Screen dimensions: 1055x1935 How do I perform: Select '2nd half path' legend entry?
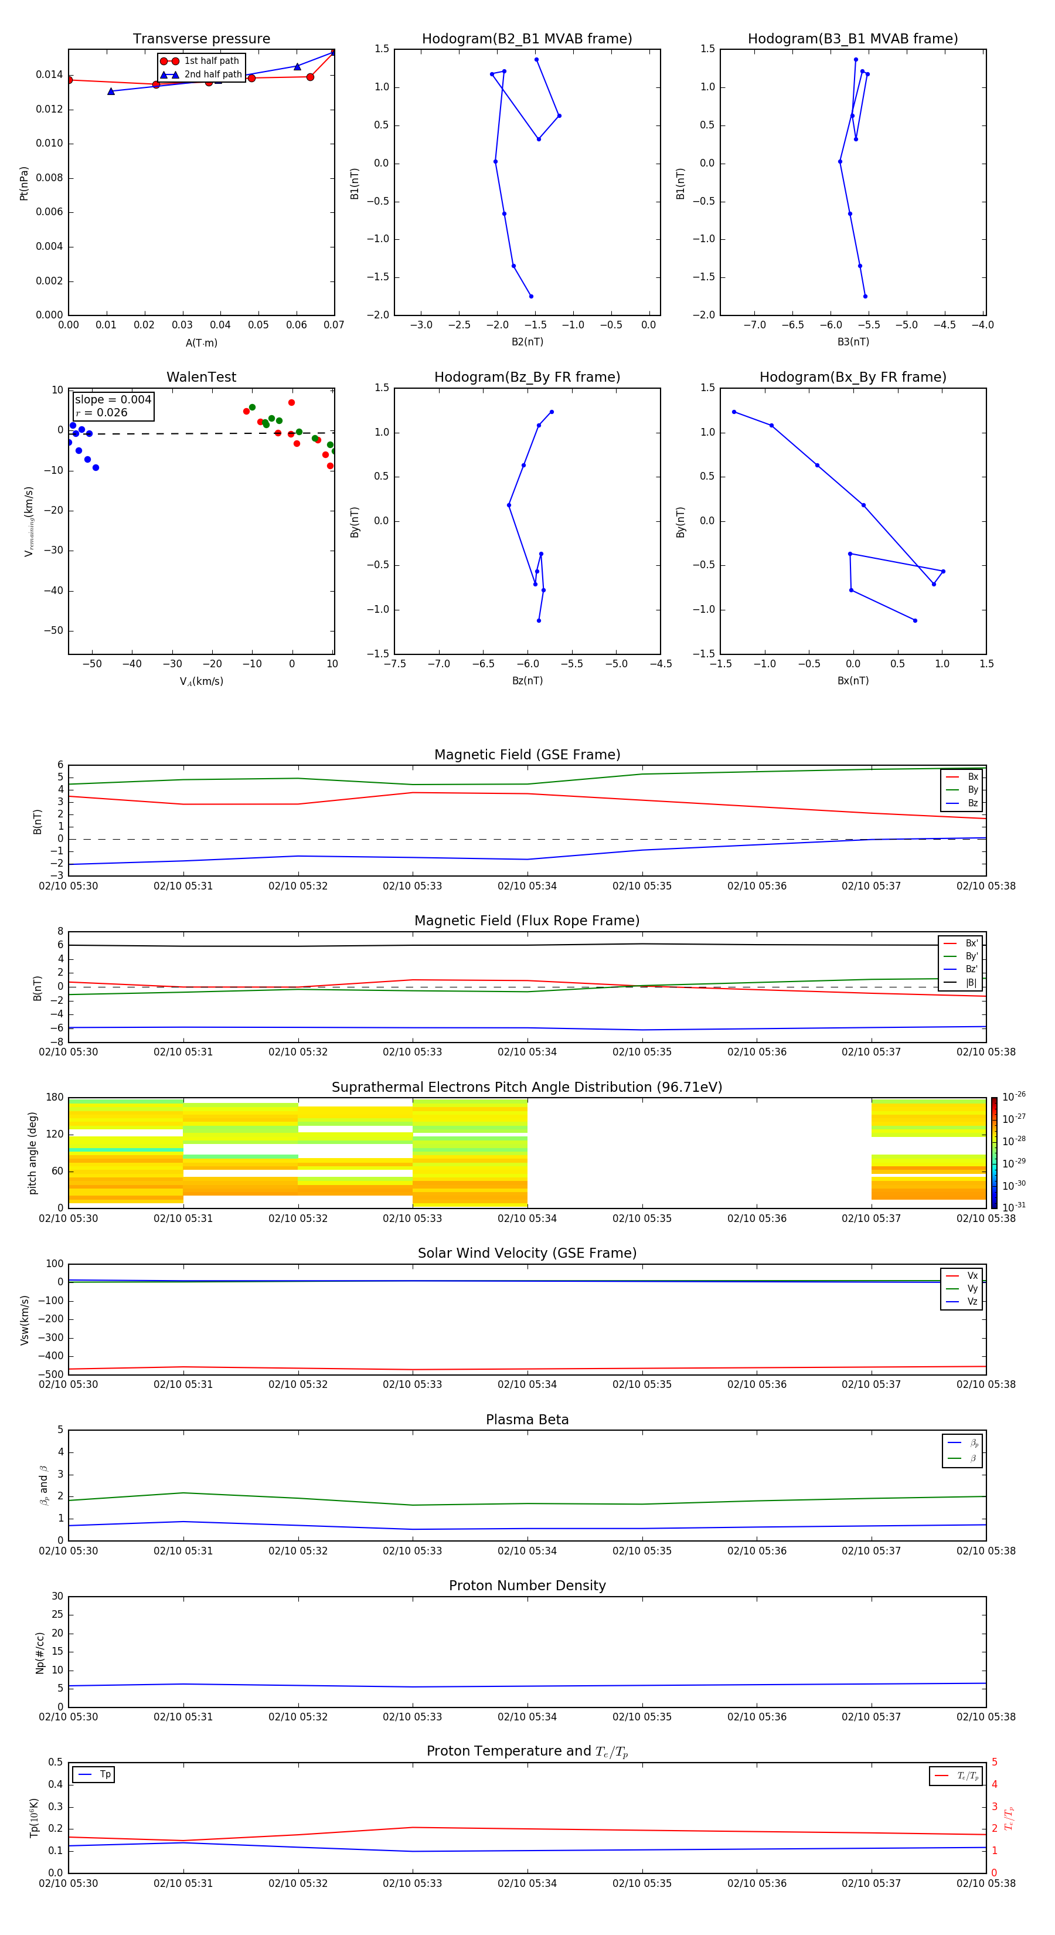[201, 74]
